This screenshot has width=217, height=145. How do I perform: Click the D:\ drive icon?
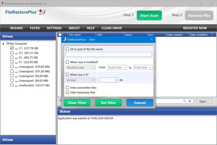17,53
